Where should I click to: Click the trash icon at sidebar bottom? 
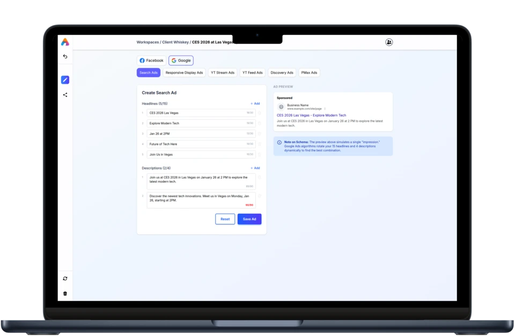pos(65,293)
